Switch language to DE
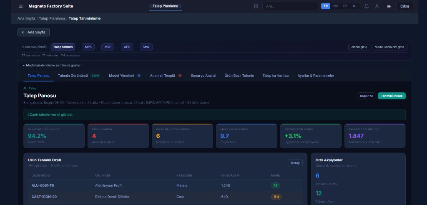 pyautogui.click(x=345, y=6)
